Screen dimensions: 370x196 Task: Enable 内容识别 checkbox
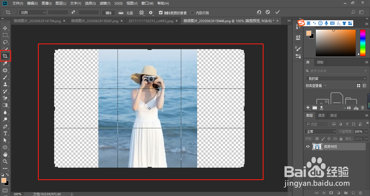click(193, 13)
